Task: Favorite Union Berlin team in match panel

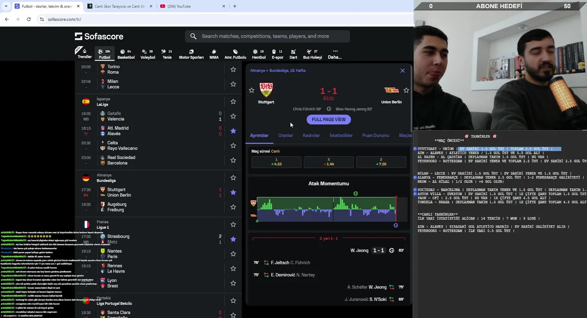Action: [406, 90]
